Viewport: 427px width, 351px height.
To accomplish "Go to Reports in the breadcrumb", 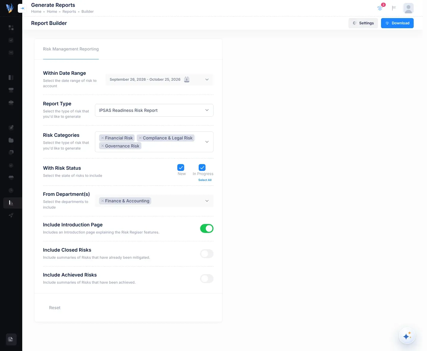I will point(69,12).
